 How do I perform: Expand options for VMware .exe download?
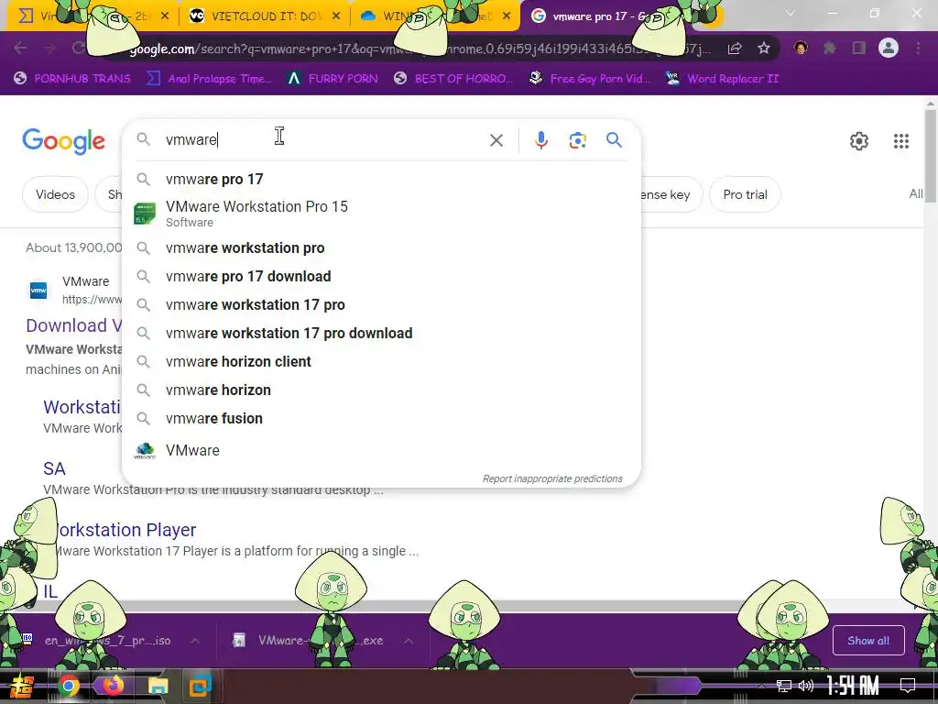tap(408, 641)
